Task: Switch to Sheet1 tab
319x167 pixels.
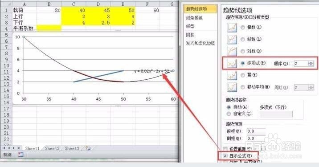Action: pyautogui.click(x=32, y=148)
